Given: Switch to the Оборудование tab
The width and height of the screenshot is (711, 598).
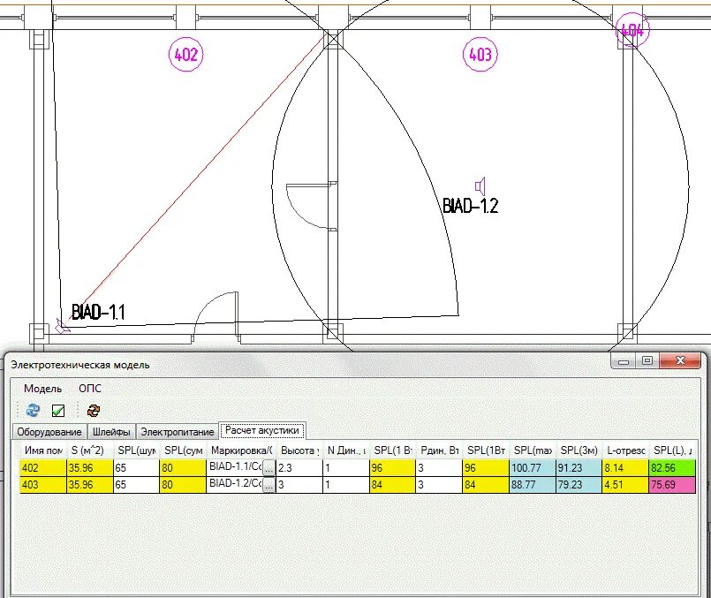Looking at the screenshot, I should 49,432.
